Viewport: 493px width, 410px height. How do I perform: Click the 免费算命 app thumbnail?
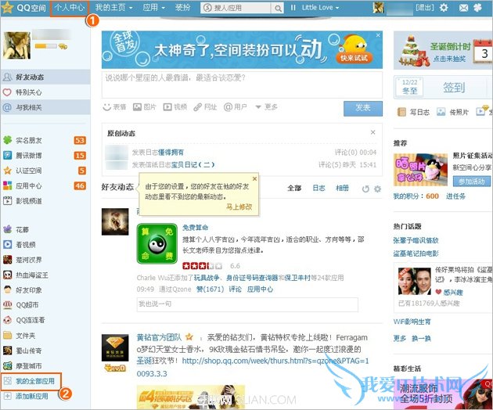(x=157, y=243)
